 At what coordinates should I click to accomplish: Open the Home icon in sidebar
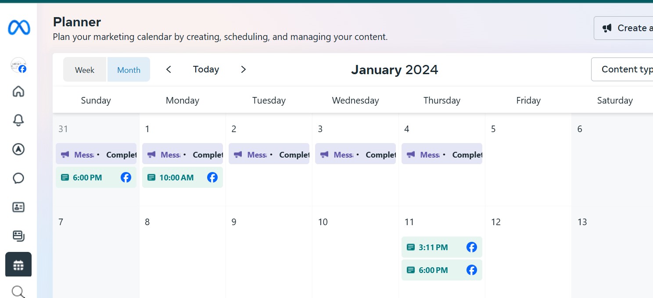(18, 92)
